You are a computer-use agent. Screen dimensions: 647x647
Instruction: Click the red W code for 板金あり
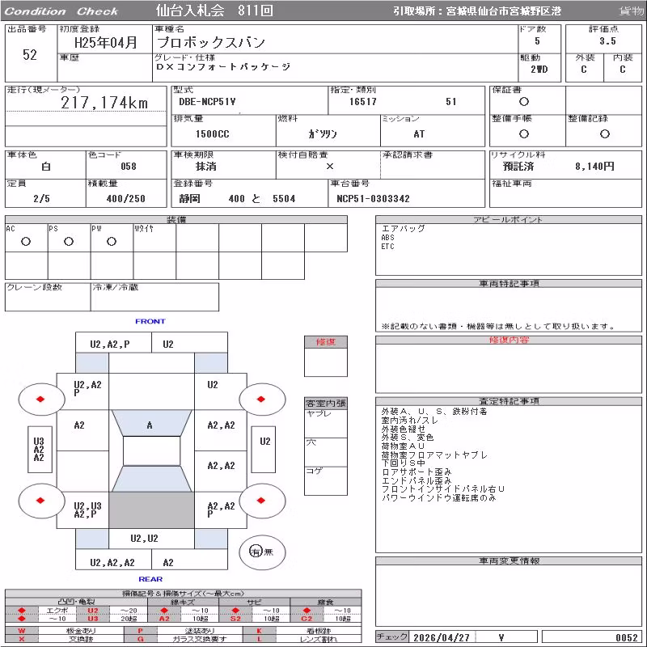click(22, 631)
